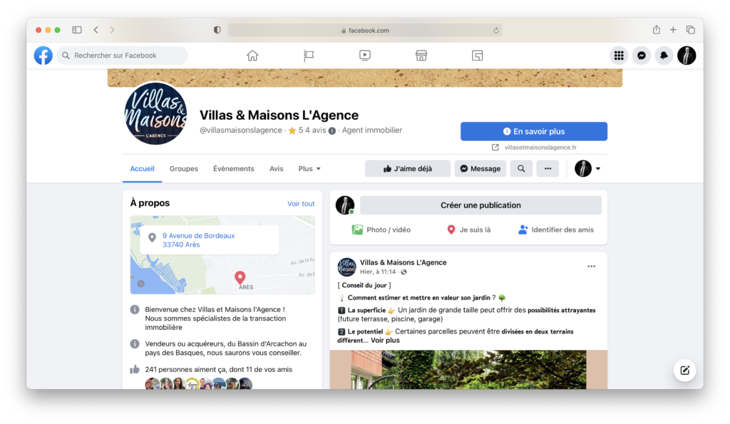Open the Facebook menu grid icon
The height and width of the screenshot is (424, 730).
pos(619,56)
